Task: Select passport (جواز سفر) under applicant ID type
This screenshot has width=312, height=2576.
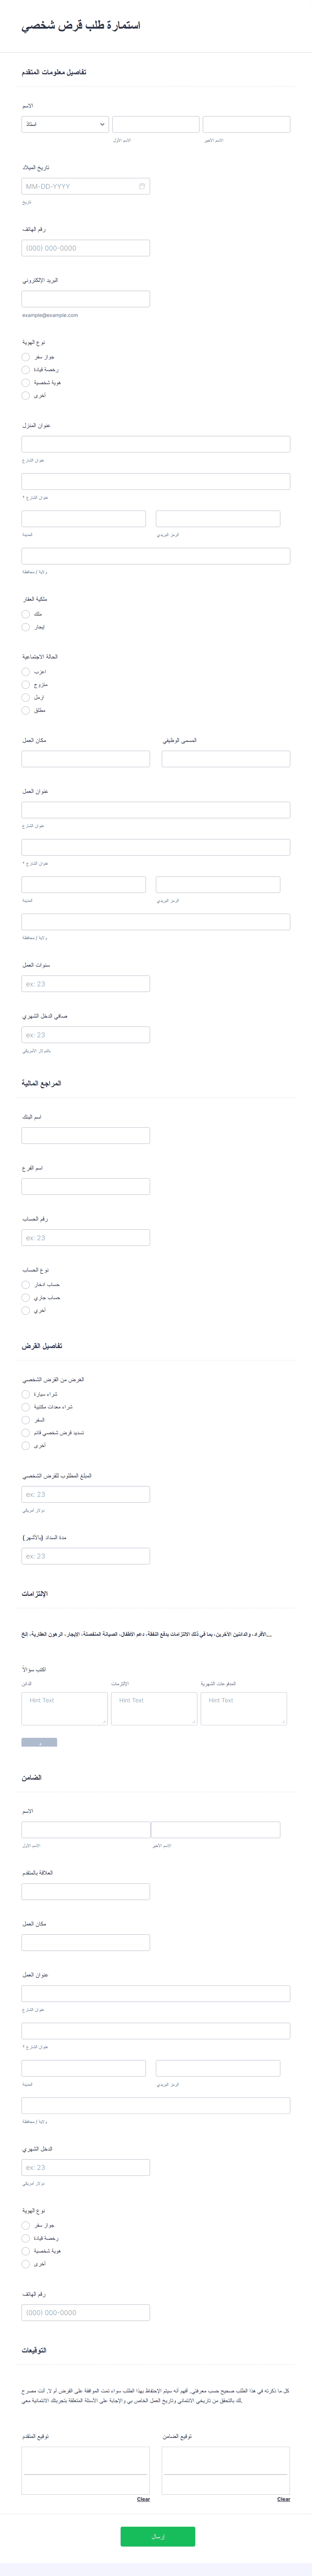Action: (x=26, y=357)
